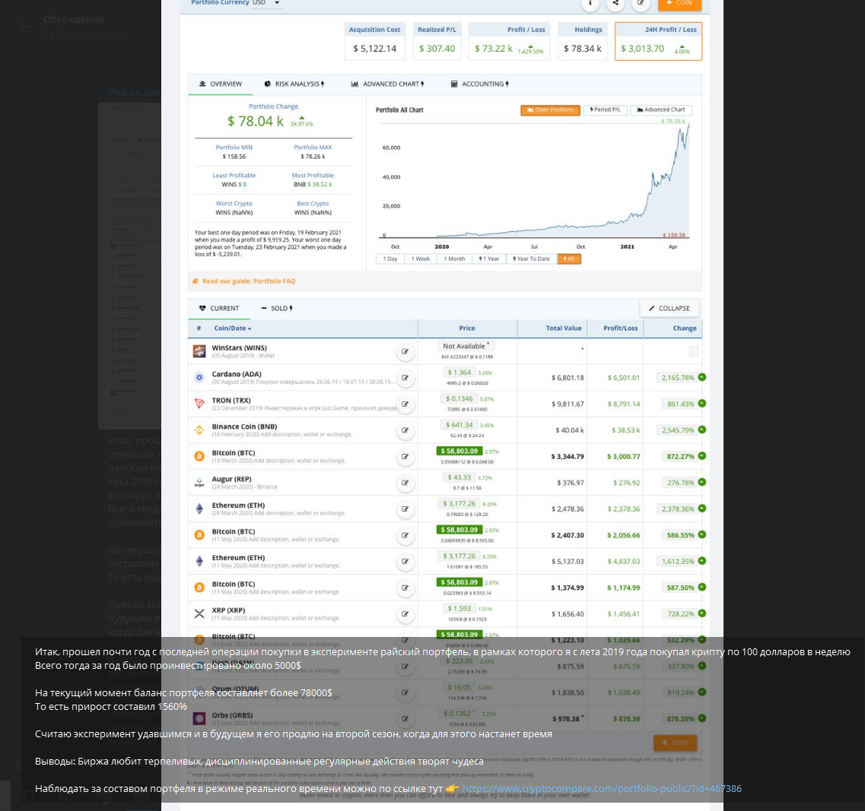
Task: Edit the Ethereum 28 March 2020 entry
Action: point(405,509)
